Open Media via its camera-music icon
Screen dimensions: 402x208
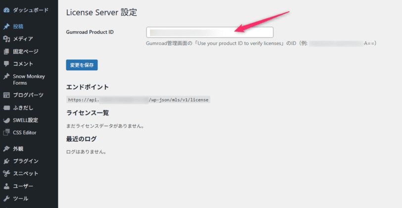[6, 39]
